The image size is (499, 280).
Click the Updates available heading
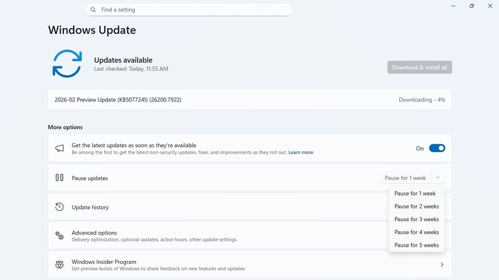coord(123,60)
